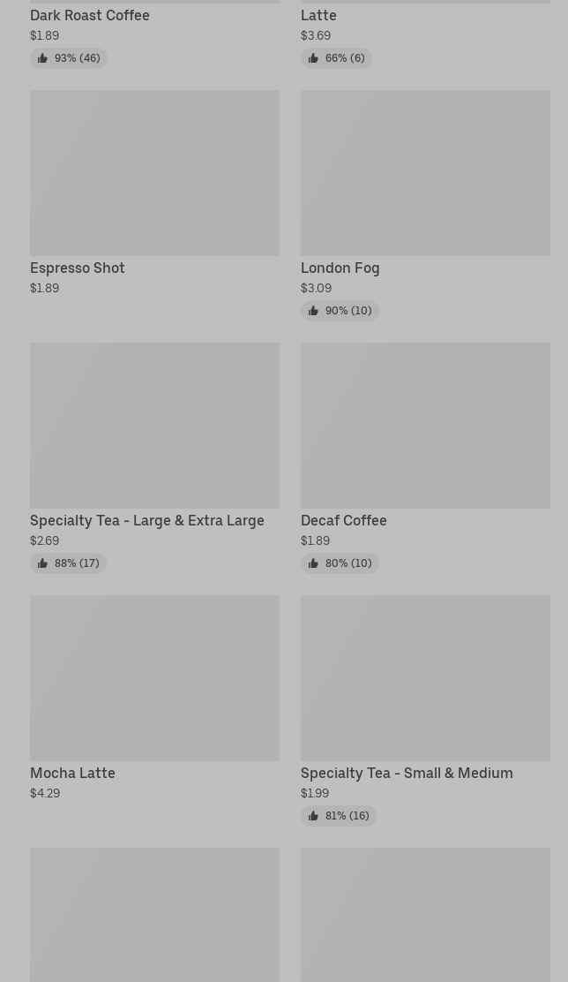Open the Mocha Latte image tile
The width and height of the screenshot is (568, 982).
coord(154,677)
